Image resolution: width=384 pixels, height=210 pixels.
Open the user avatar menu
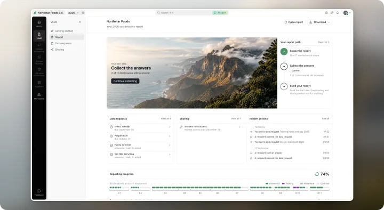click(346, 13)
